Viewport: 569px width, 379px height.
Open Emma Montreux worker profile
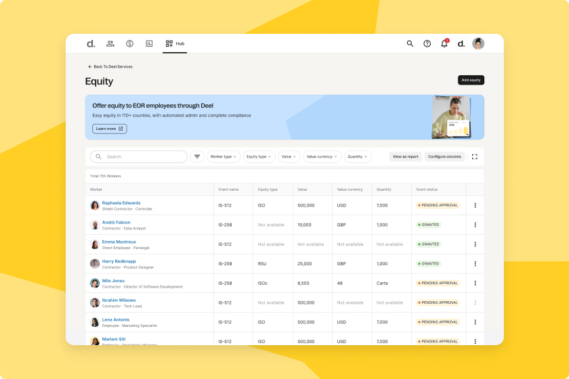click(x=119, y=242)
